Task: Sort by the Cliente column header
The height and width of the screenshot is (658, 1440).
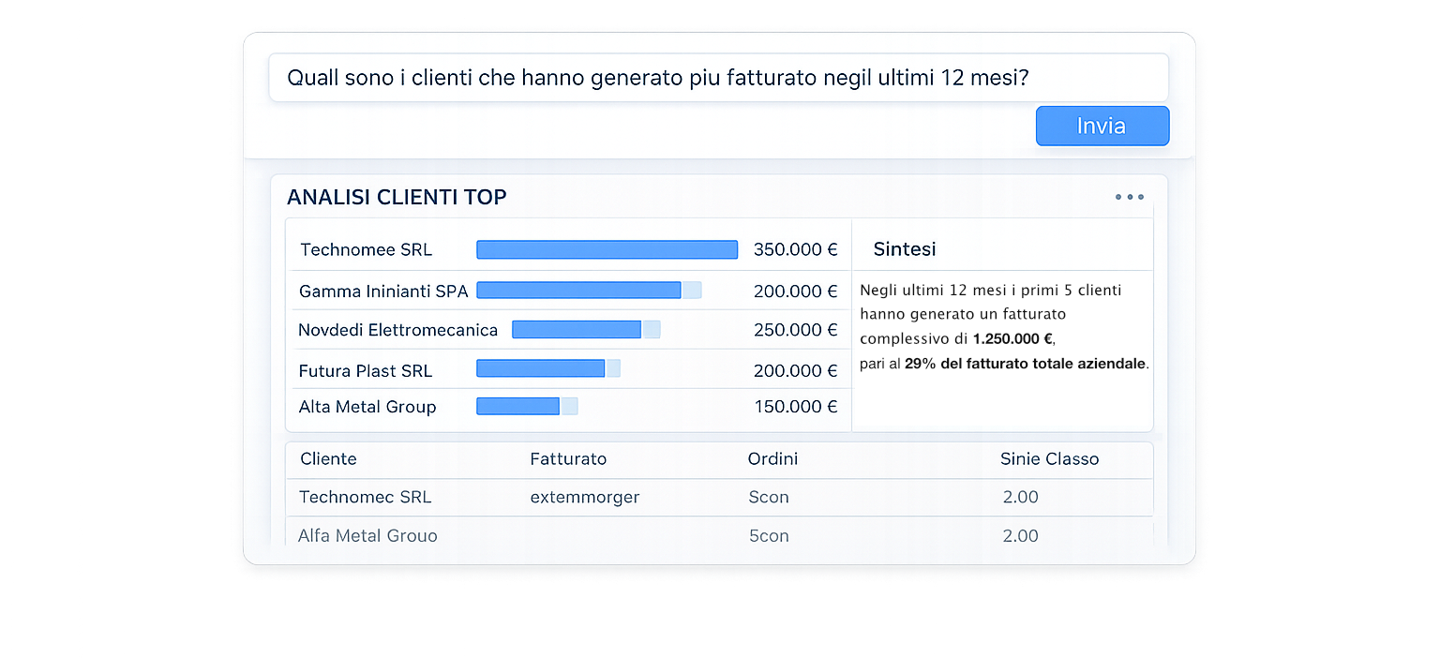Action: click(x=328, y=459)
